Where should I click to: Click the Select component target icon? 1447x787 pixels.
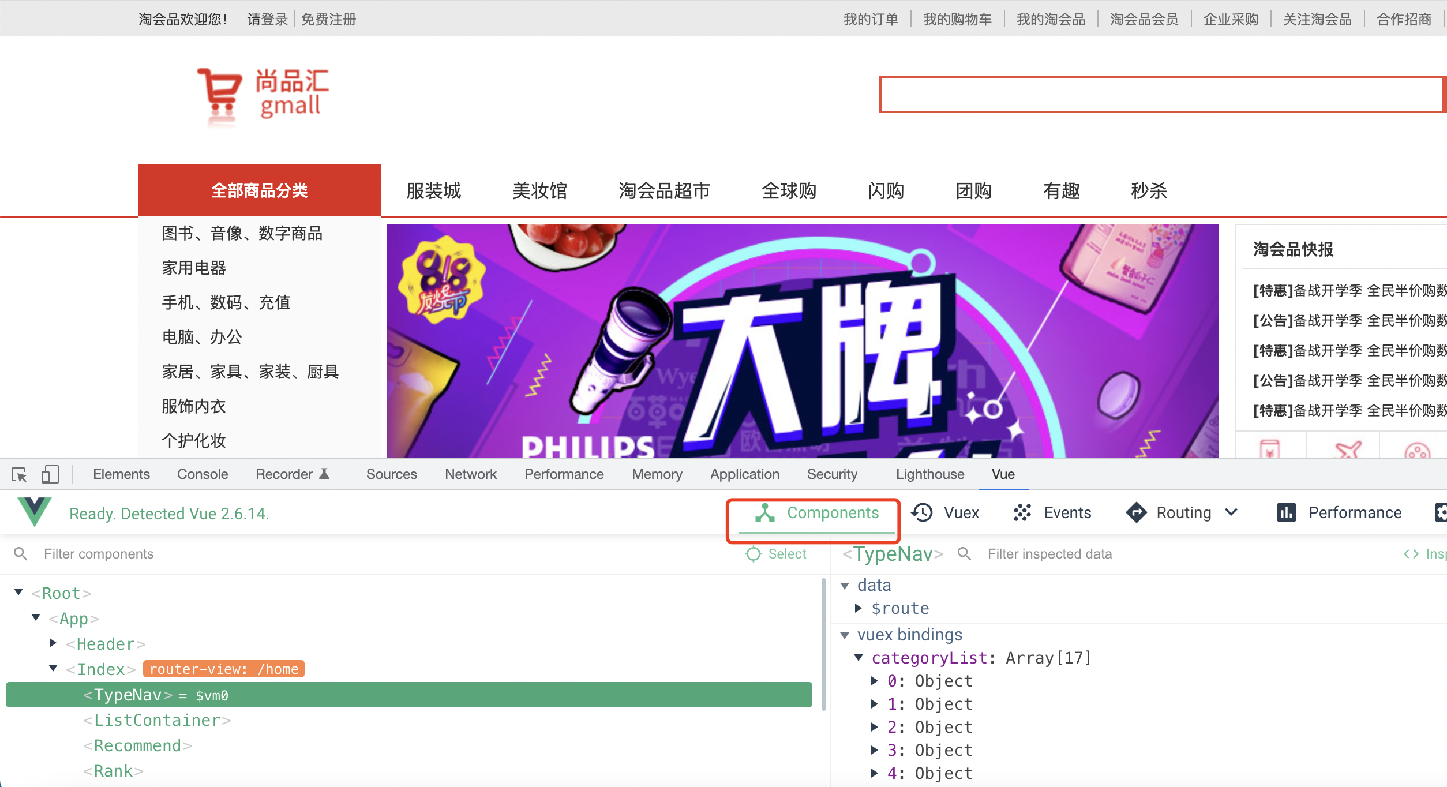(754, 554)
